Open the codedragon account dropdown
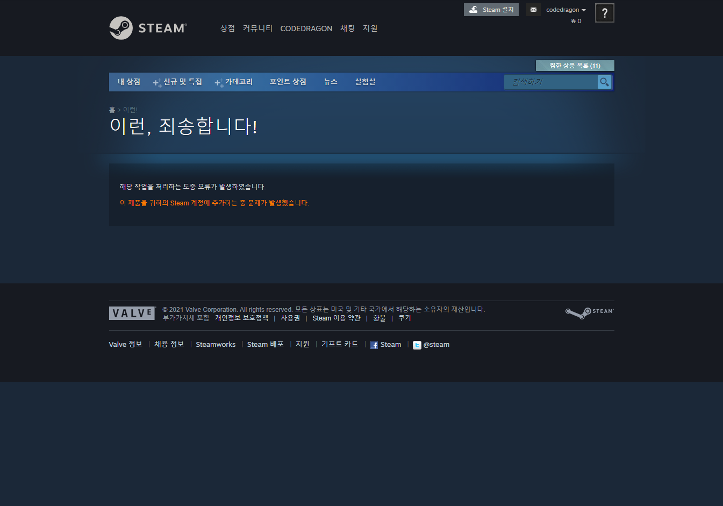Viewport: 723px width, 506px height. tap(565, 10)
